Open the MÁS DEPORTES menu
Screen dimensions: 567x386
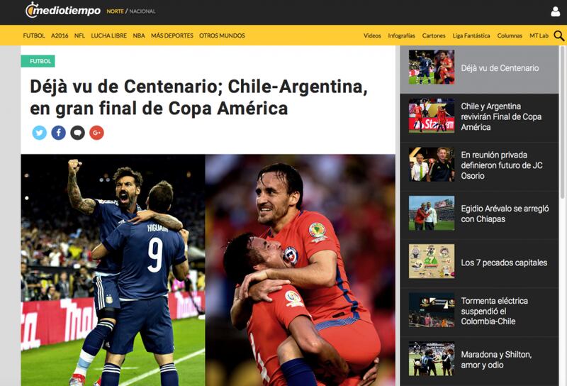coord(172,35)
